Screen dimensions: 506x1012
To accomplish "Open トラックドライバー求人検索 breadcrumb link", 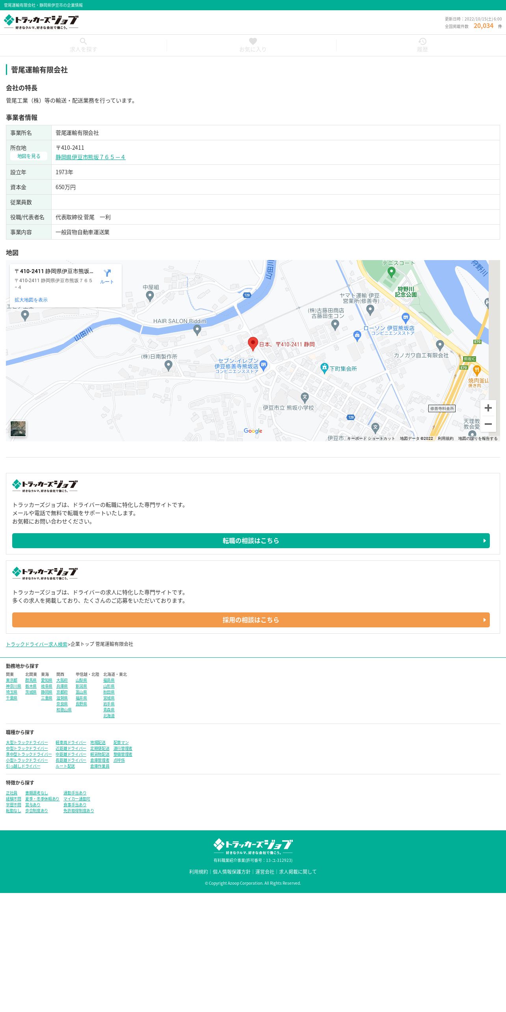I will coord(37,644).
